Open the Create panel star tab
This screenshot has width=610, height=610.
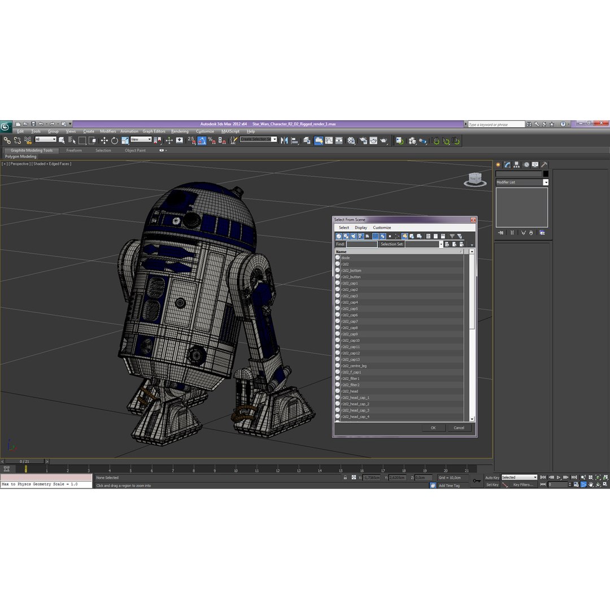point(498,164)
